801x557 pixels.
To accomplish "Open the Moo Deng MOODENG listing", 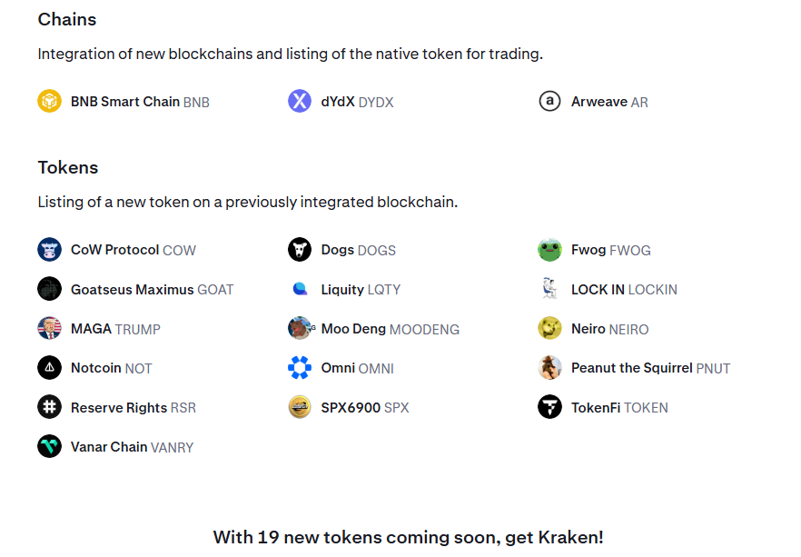I will (390, 329).
